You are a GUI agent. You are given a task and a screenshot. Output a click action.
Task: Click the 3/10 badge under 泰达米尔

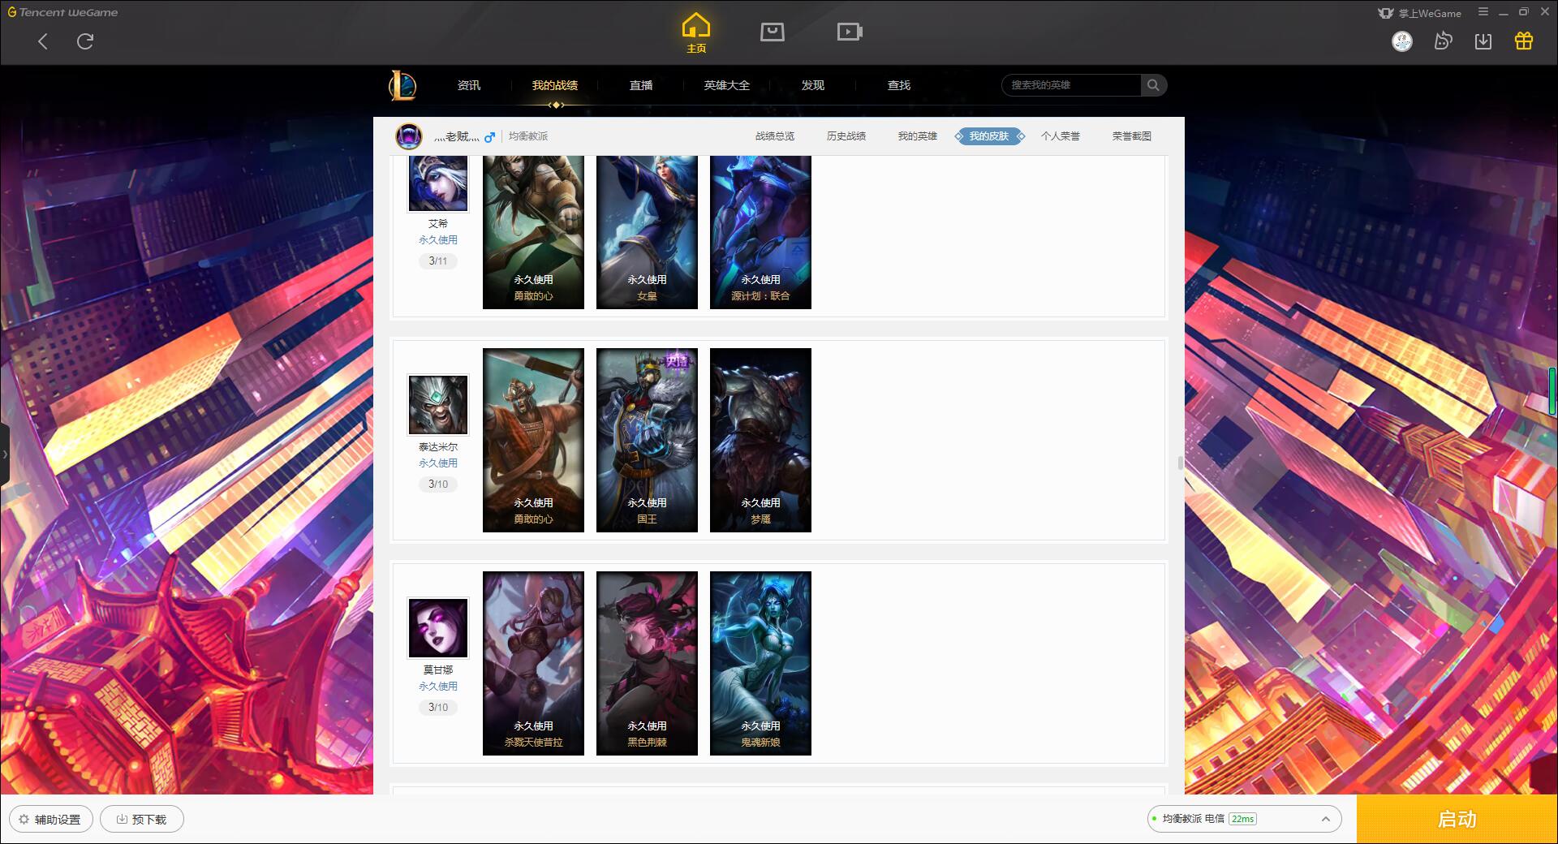click(438, 484)
